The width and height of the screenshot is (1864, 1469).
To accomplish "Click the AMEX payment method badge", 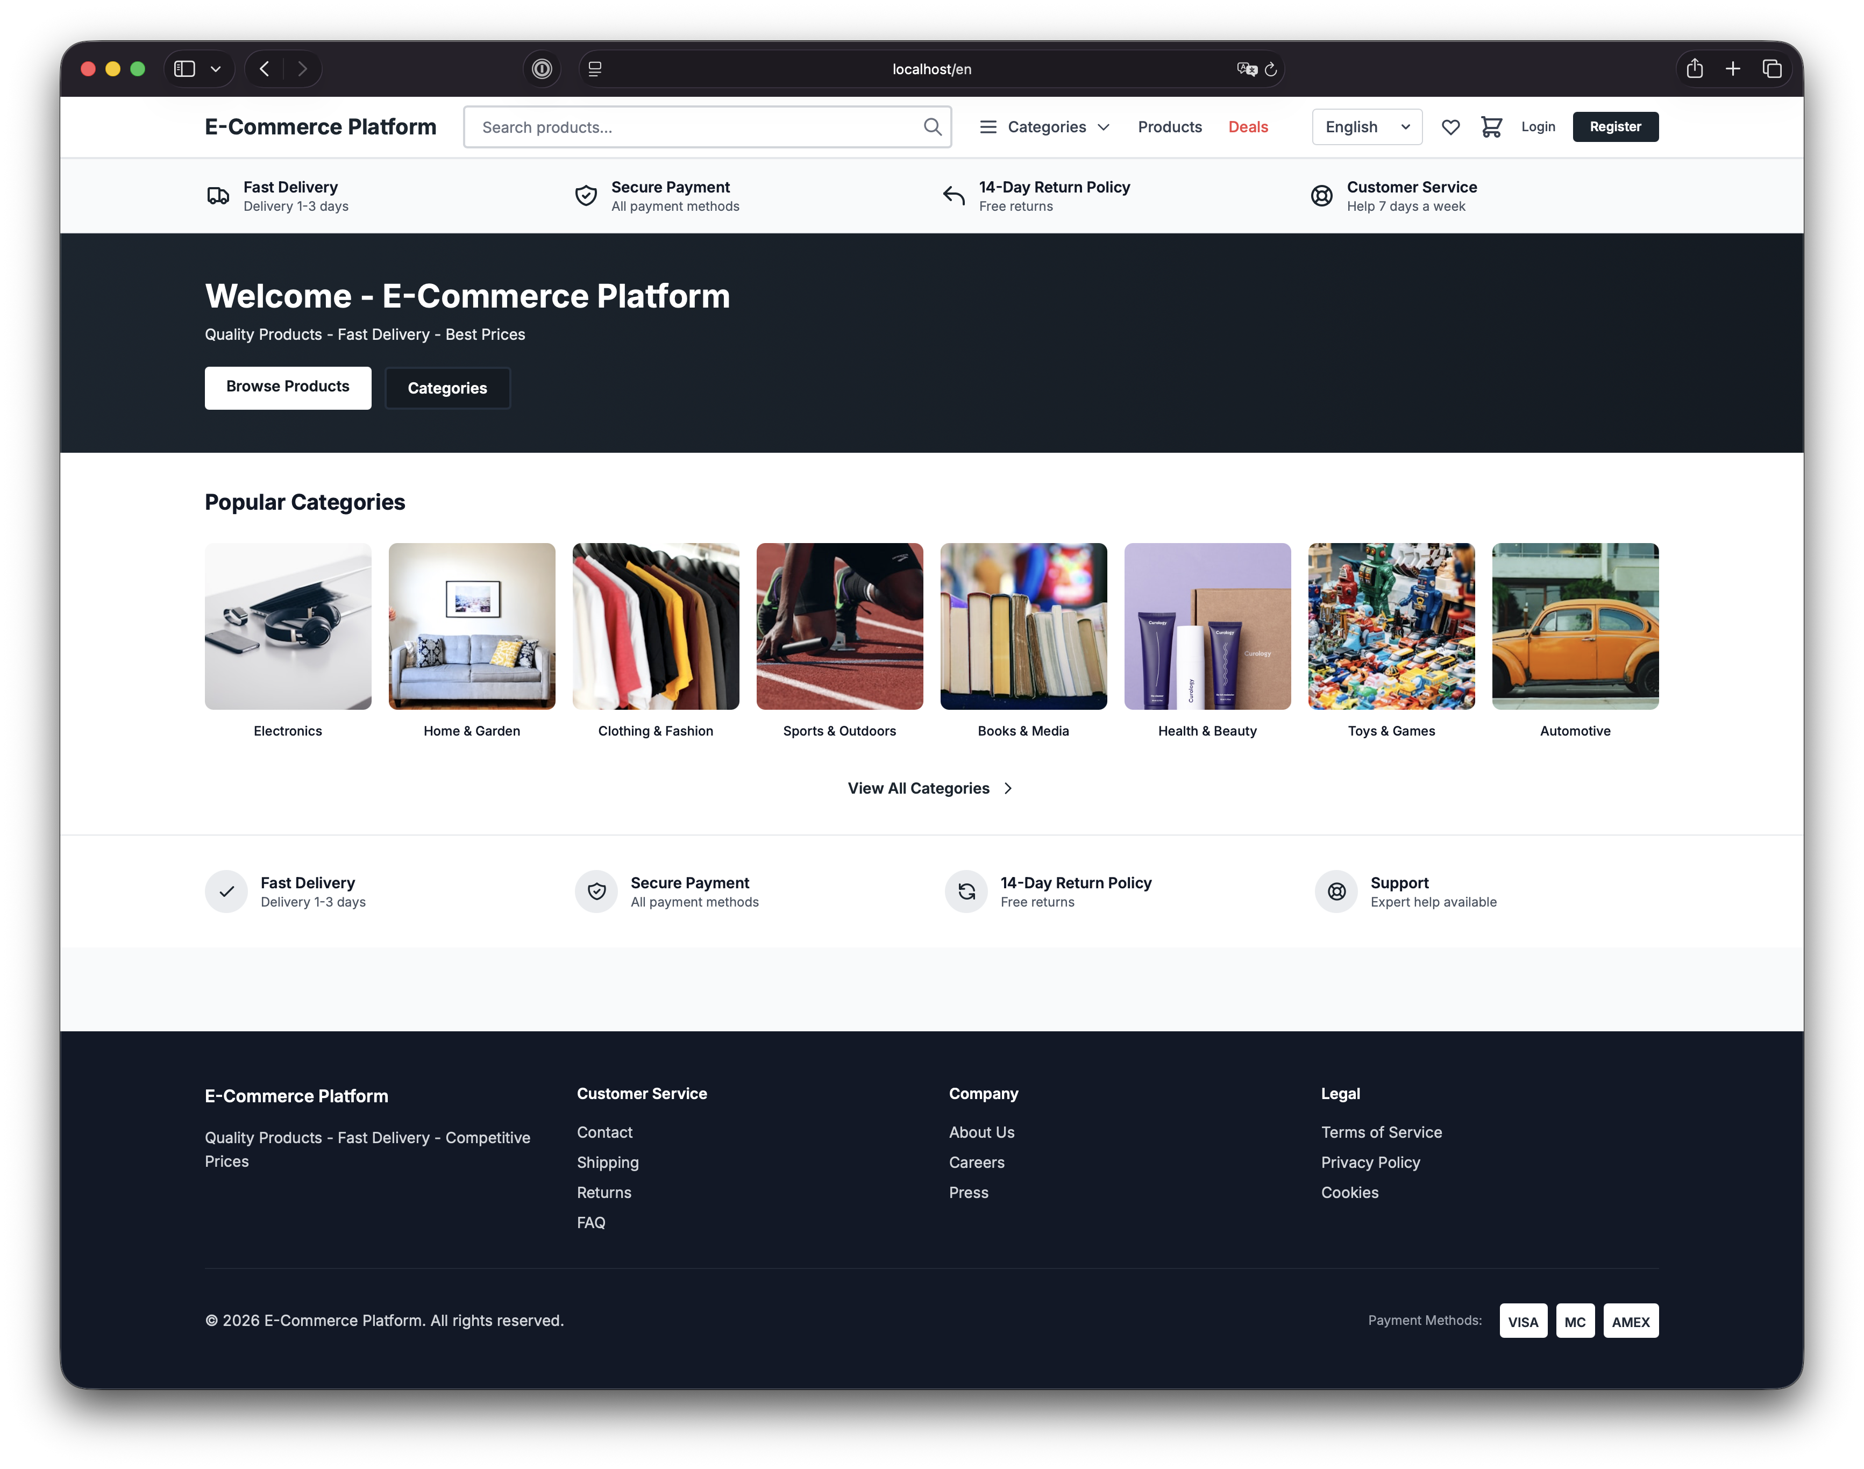I will pos(1630,1321).
